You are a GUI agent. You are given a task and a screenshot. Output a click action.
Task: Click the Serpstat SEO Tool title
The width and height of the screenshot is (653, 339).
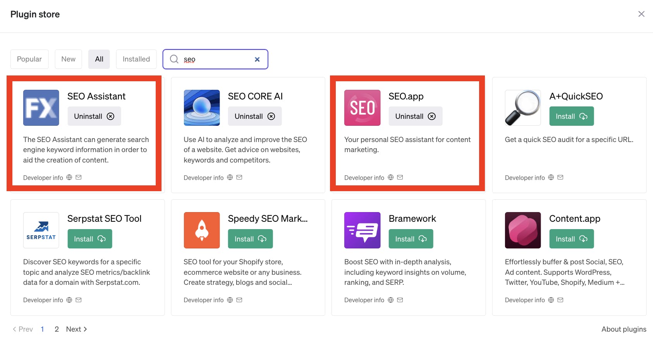tap(105, 219)
